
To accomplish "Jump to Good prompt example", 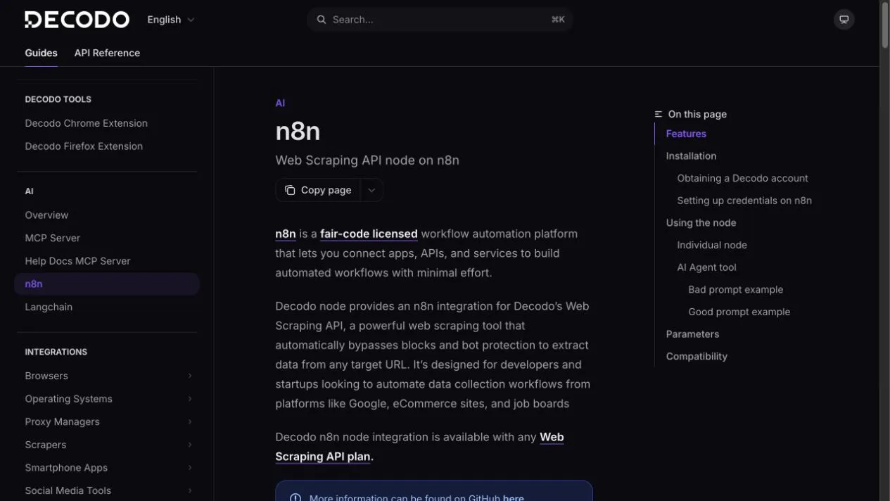I will point(739,312).
